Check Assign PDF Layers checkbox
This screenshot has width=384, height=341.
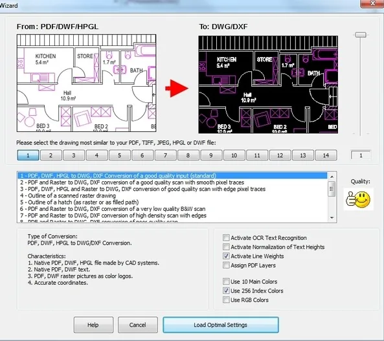click(226, 265)
